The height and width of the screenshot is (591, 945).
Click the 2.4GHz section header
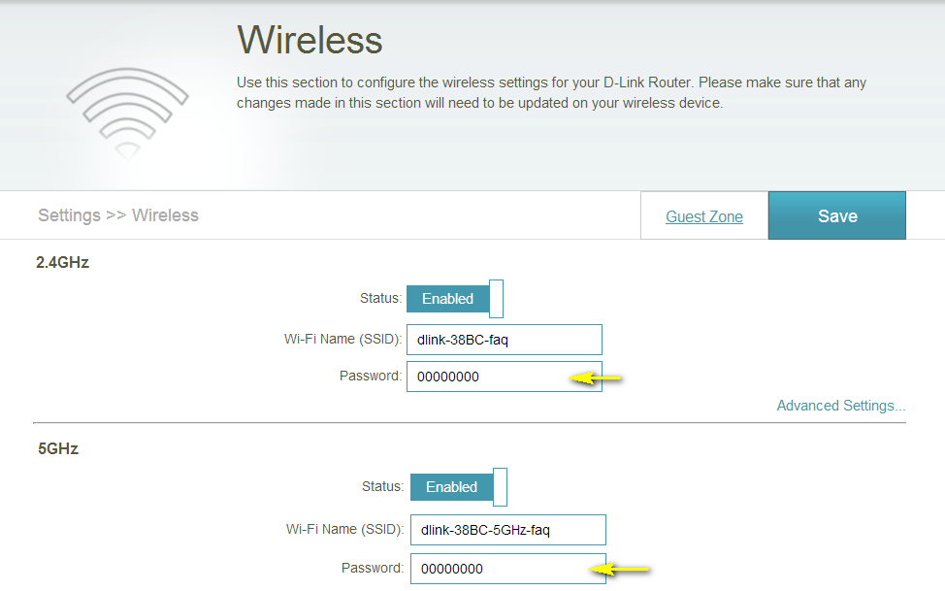[63, 262]
